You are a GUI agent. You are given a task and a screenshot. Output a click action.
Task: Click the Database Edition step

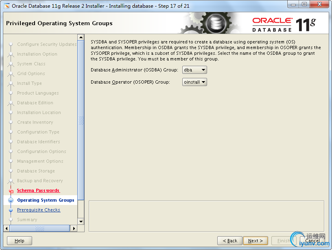[x=35, y=103]
